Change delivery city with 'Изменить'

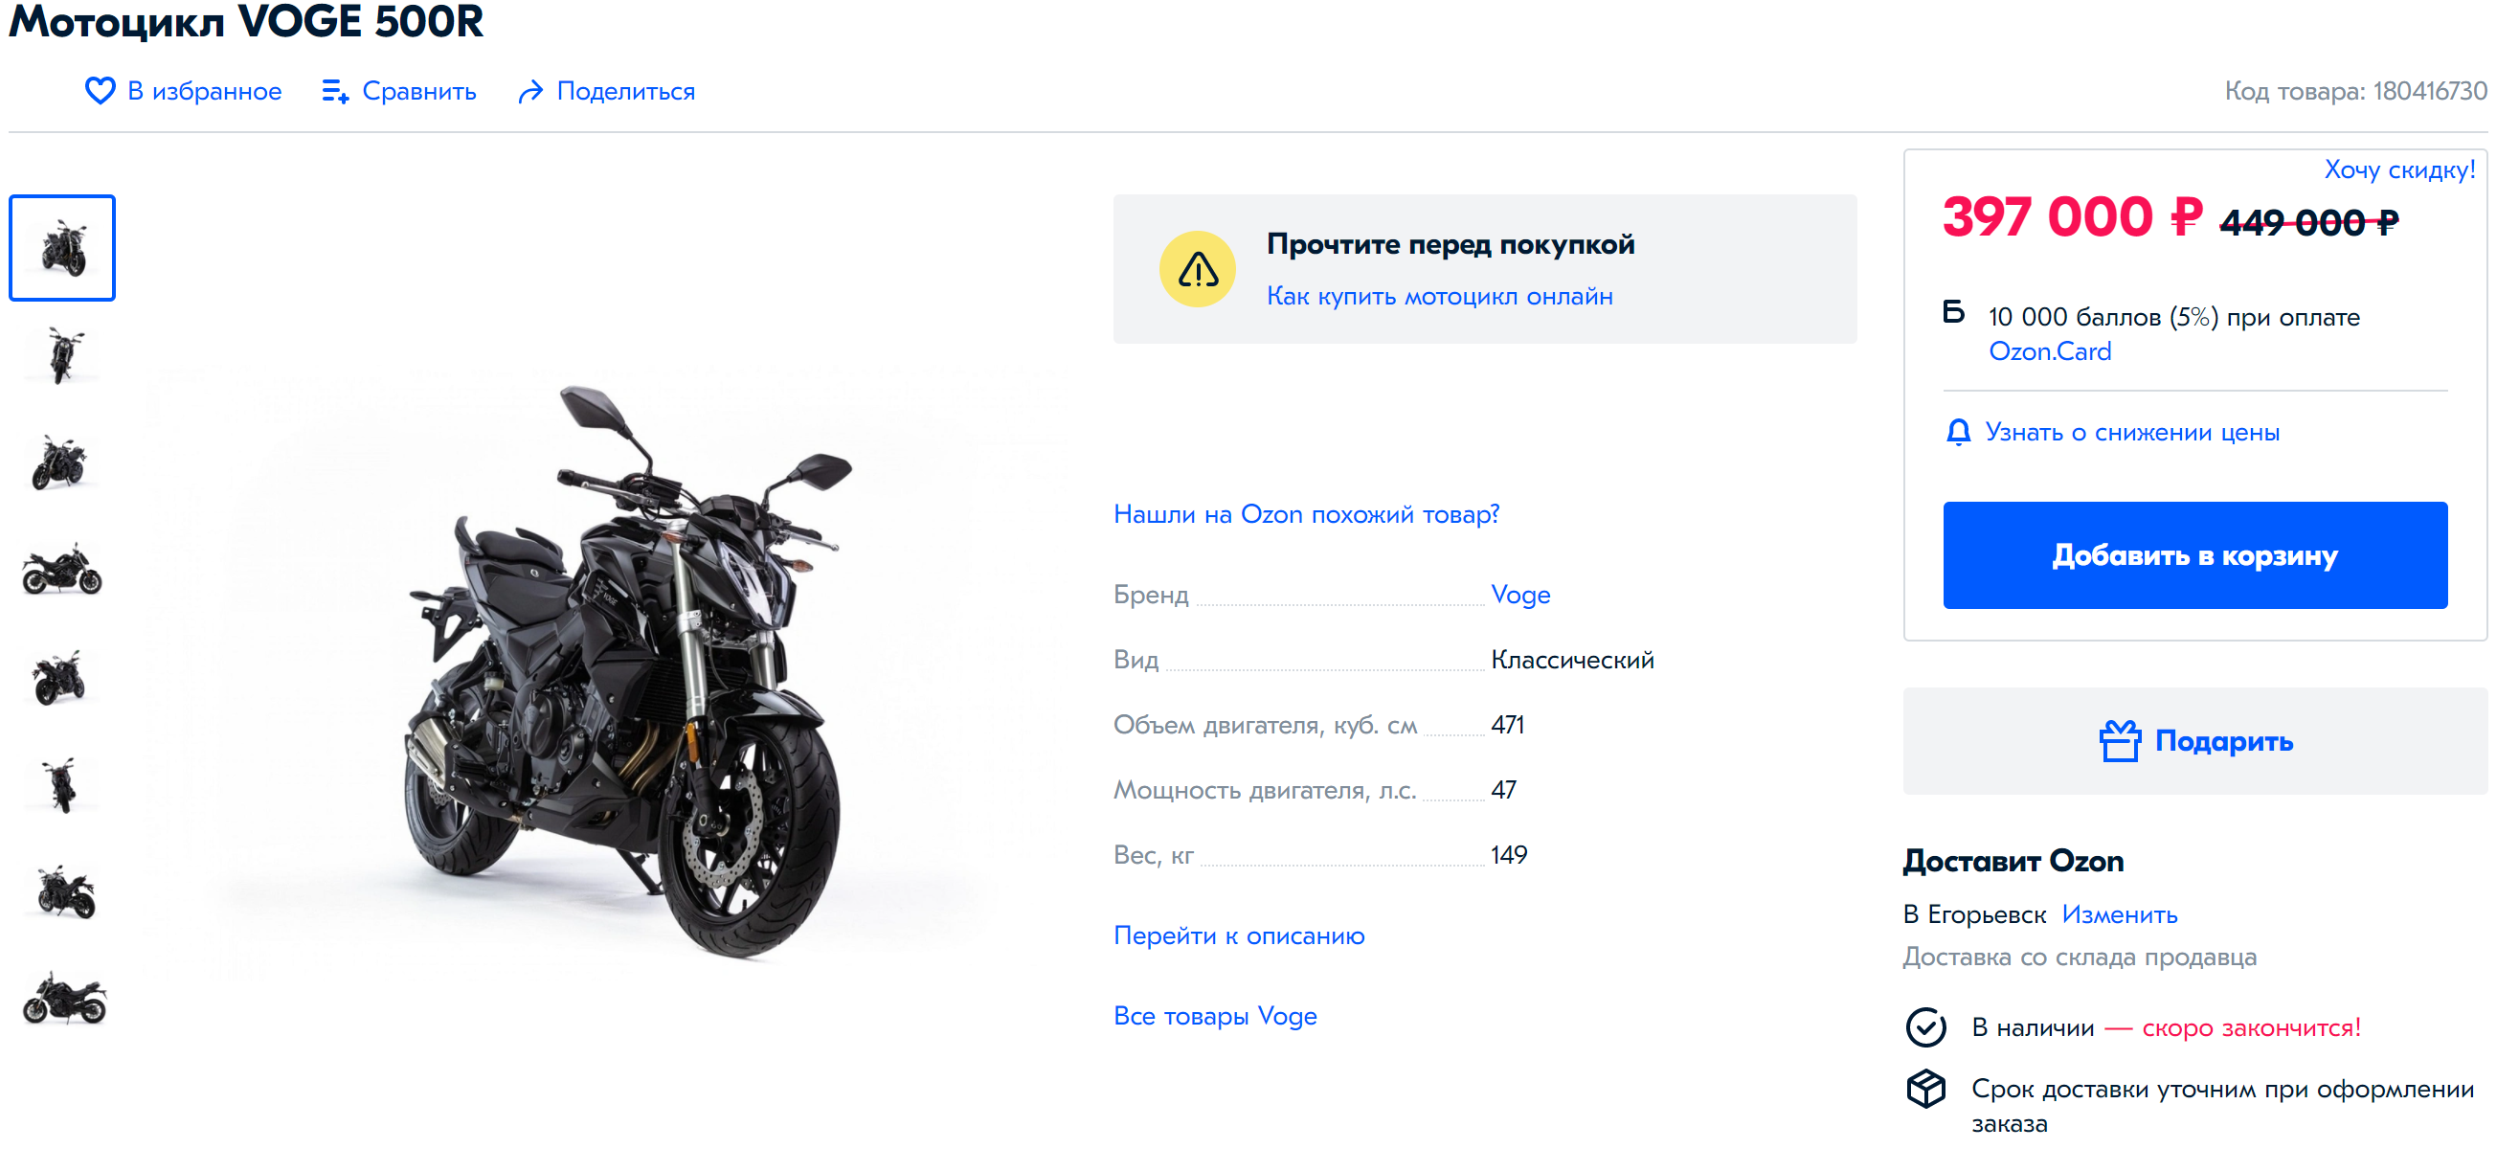(2118, 914)
